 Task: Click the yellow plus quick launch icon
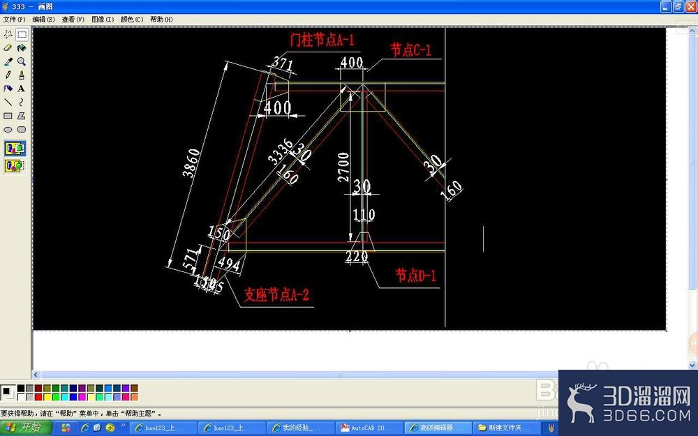point(110,428)
